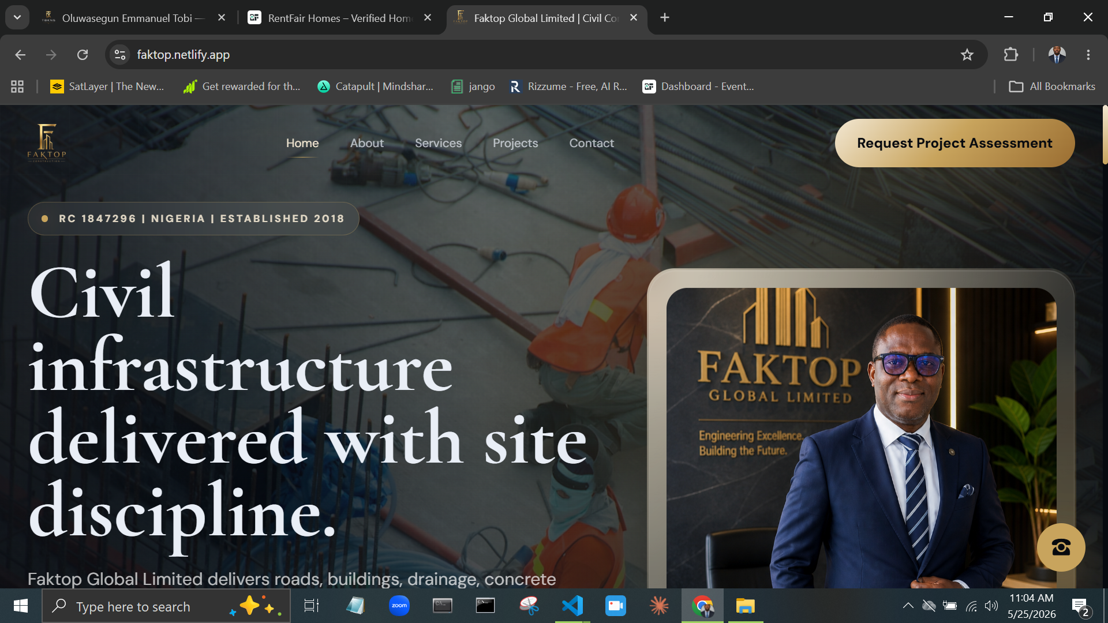Click the Faktop logo in the site header
Viewport: 1108px width, 623px height.
click(47, 142)
